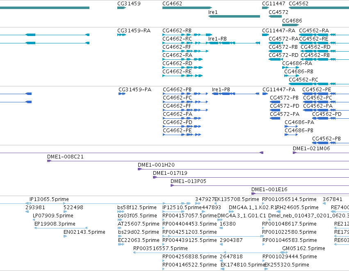Open transcript CG4662-RE
Viewport: 349px width, 271px height.
[x=177, y=72]
